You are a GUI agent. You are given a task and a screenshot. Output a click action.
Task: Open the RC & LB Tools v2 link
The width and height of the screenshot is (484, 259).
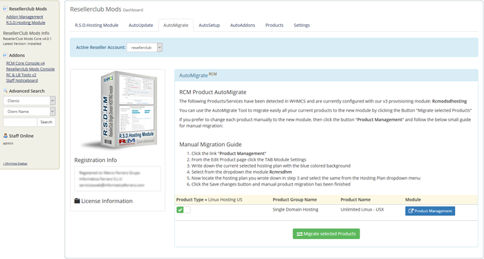coord(21,75)
